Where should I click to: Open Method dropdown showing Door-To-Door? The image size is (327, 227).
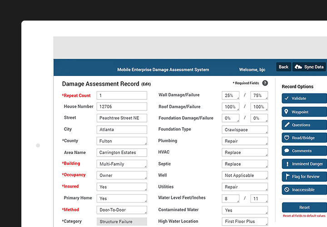pos(122,210)
